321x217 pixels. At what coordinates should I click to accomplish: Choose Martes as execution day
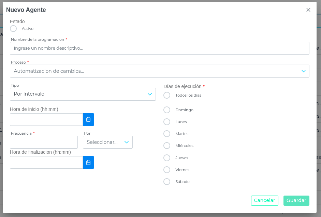point(167,134)
